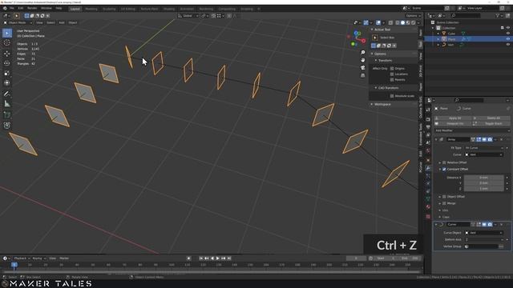Open the Edit menu
Screen dimensions: 513x288
[x=21, y=8]
